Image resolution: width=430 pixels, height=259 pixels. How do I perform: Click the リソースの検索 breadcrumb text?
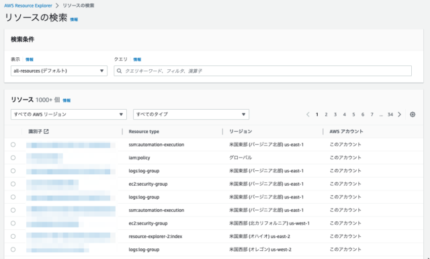click(79, 5)
